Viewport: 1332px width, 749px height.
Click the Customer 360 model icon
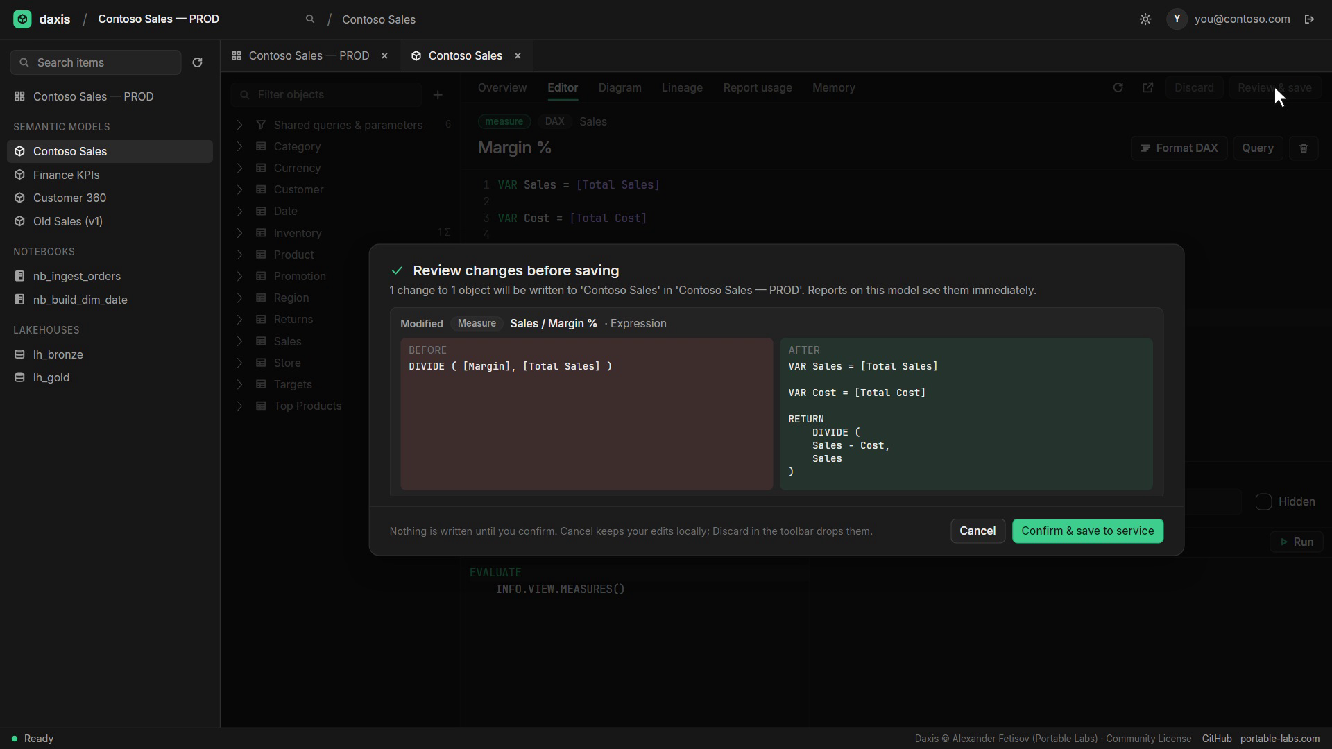(x=19, y=198)
